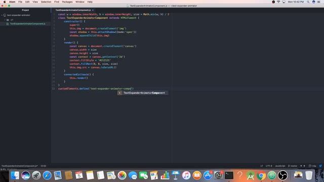Image resolution: width=324 pixels, height=182 pixels.
Task: Open App Store in dock
Action: coord(208,175)
